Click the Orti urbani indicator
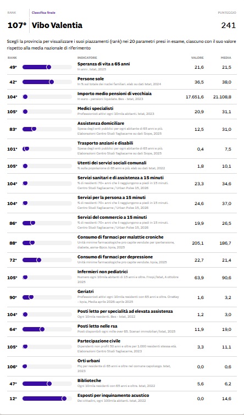This screenshot has width=244, height=415. click(88, 361)
